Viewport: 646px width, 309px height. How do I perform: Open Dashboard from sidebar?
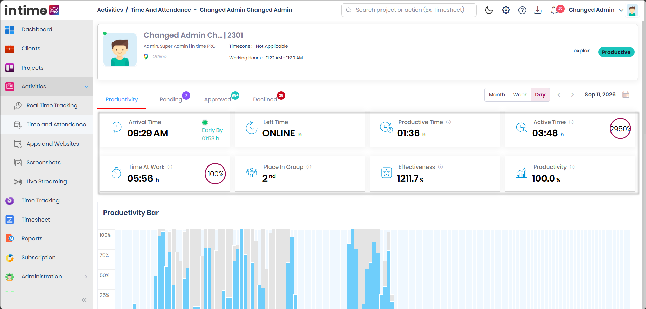46,29
